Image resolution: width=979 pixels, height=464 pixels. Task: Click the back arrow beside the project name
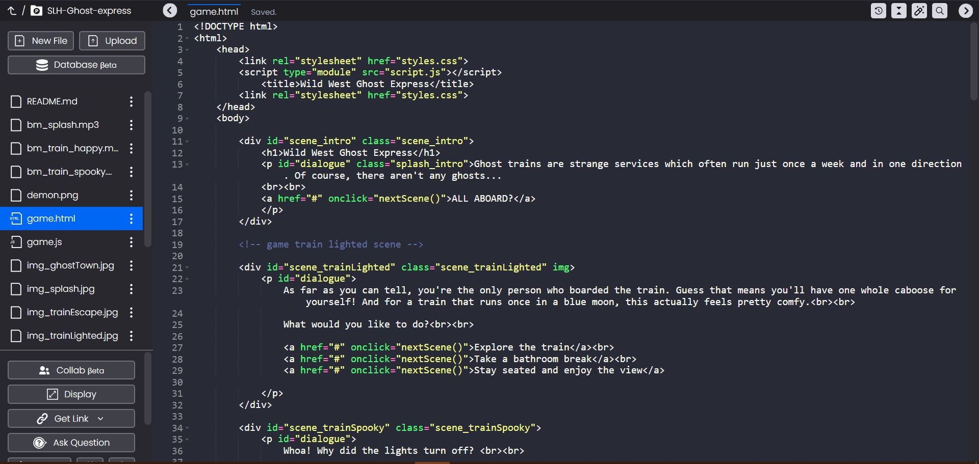12,11
